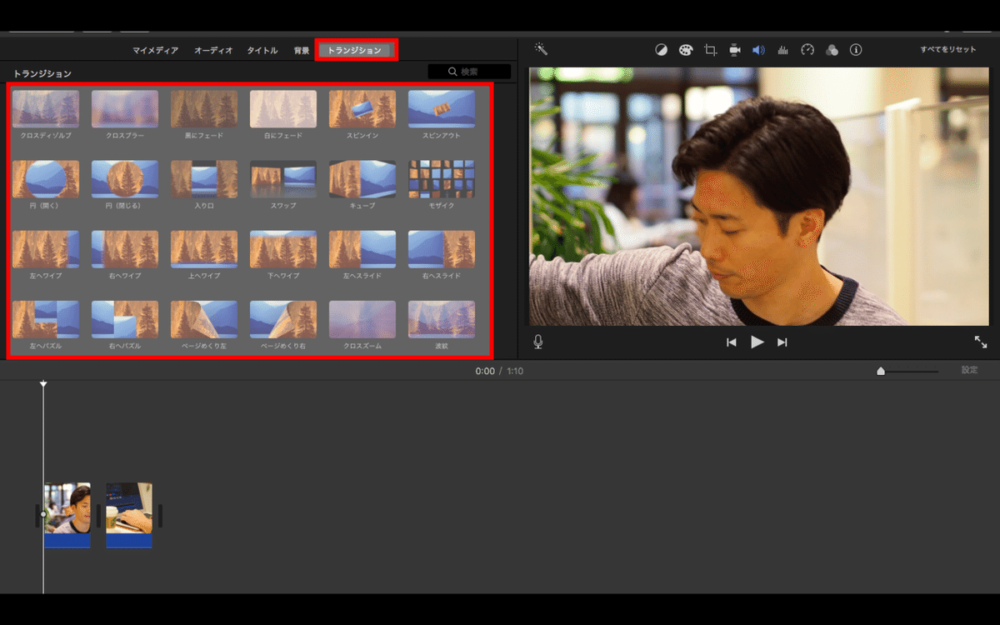Open noise reduction and equalizer tool
1000x625 pixels.
click(782, 50)
